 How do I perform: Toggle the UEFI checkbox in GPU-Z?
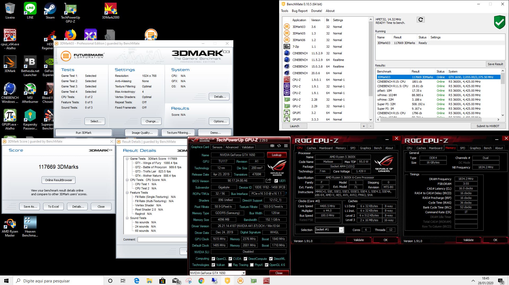[276, 181]
